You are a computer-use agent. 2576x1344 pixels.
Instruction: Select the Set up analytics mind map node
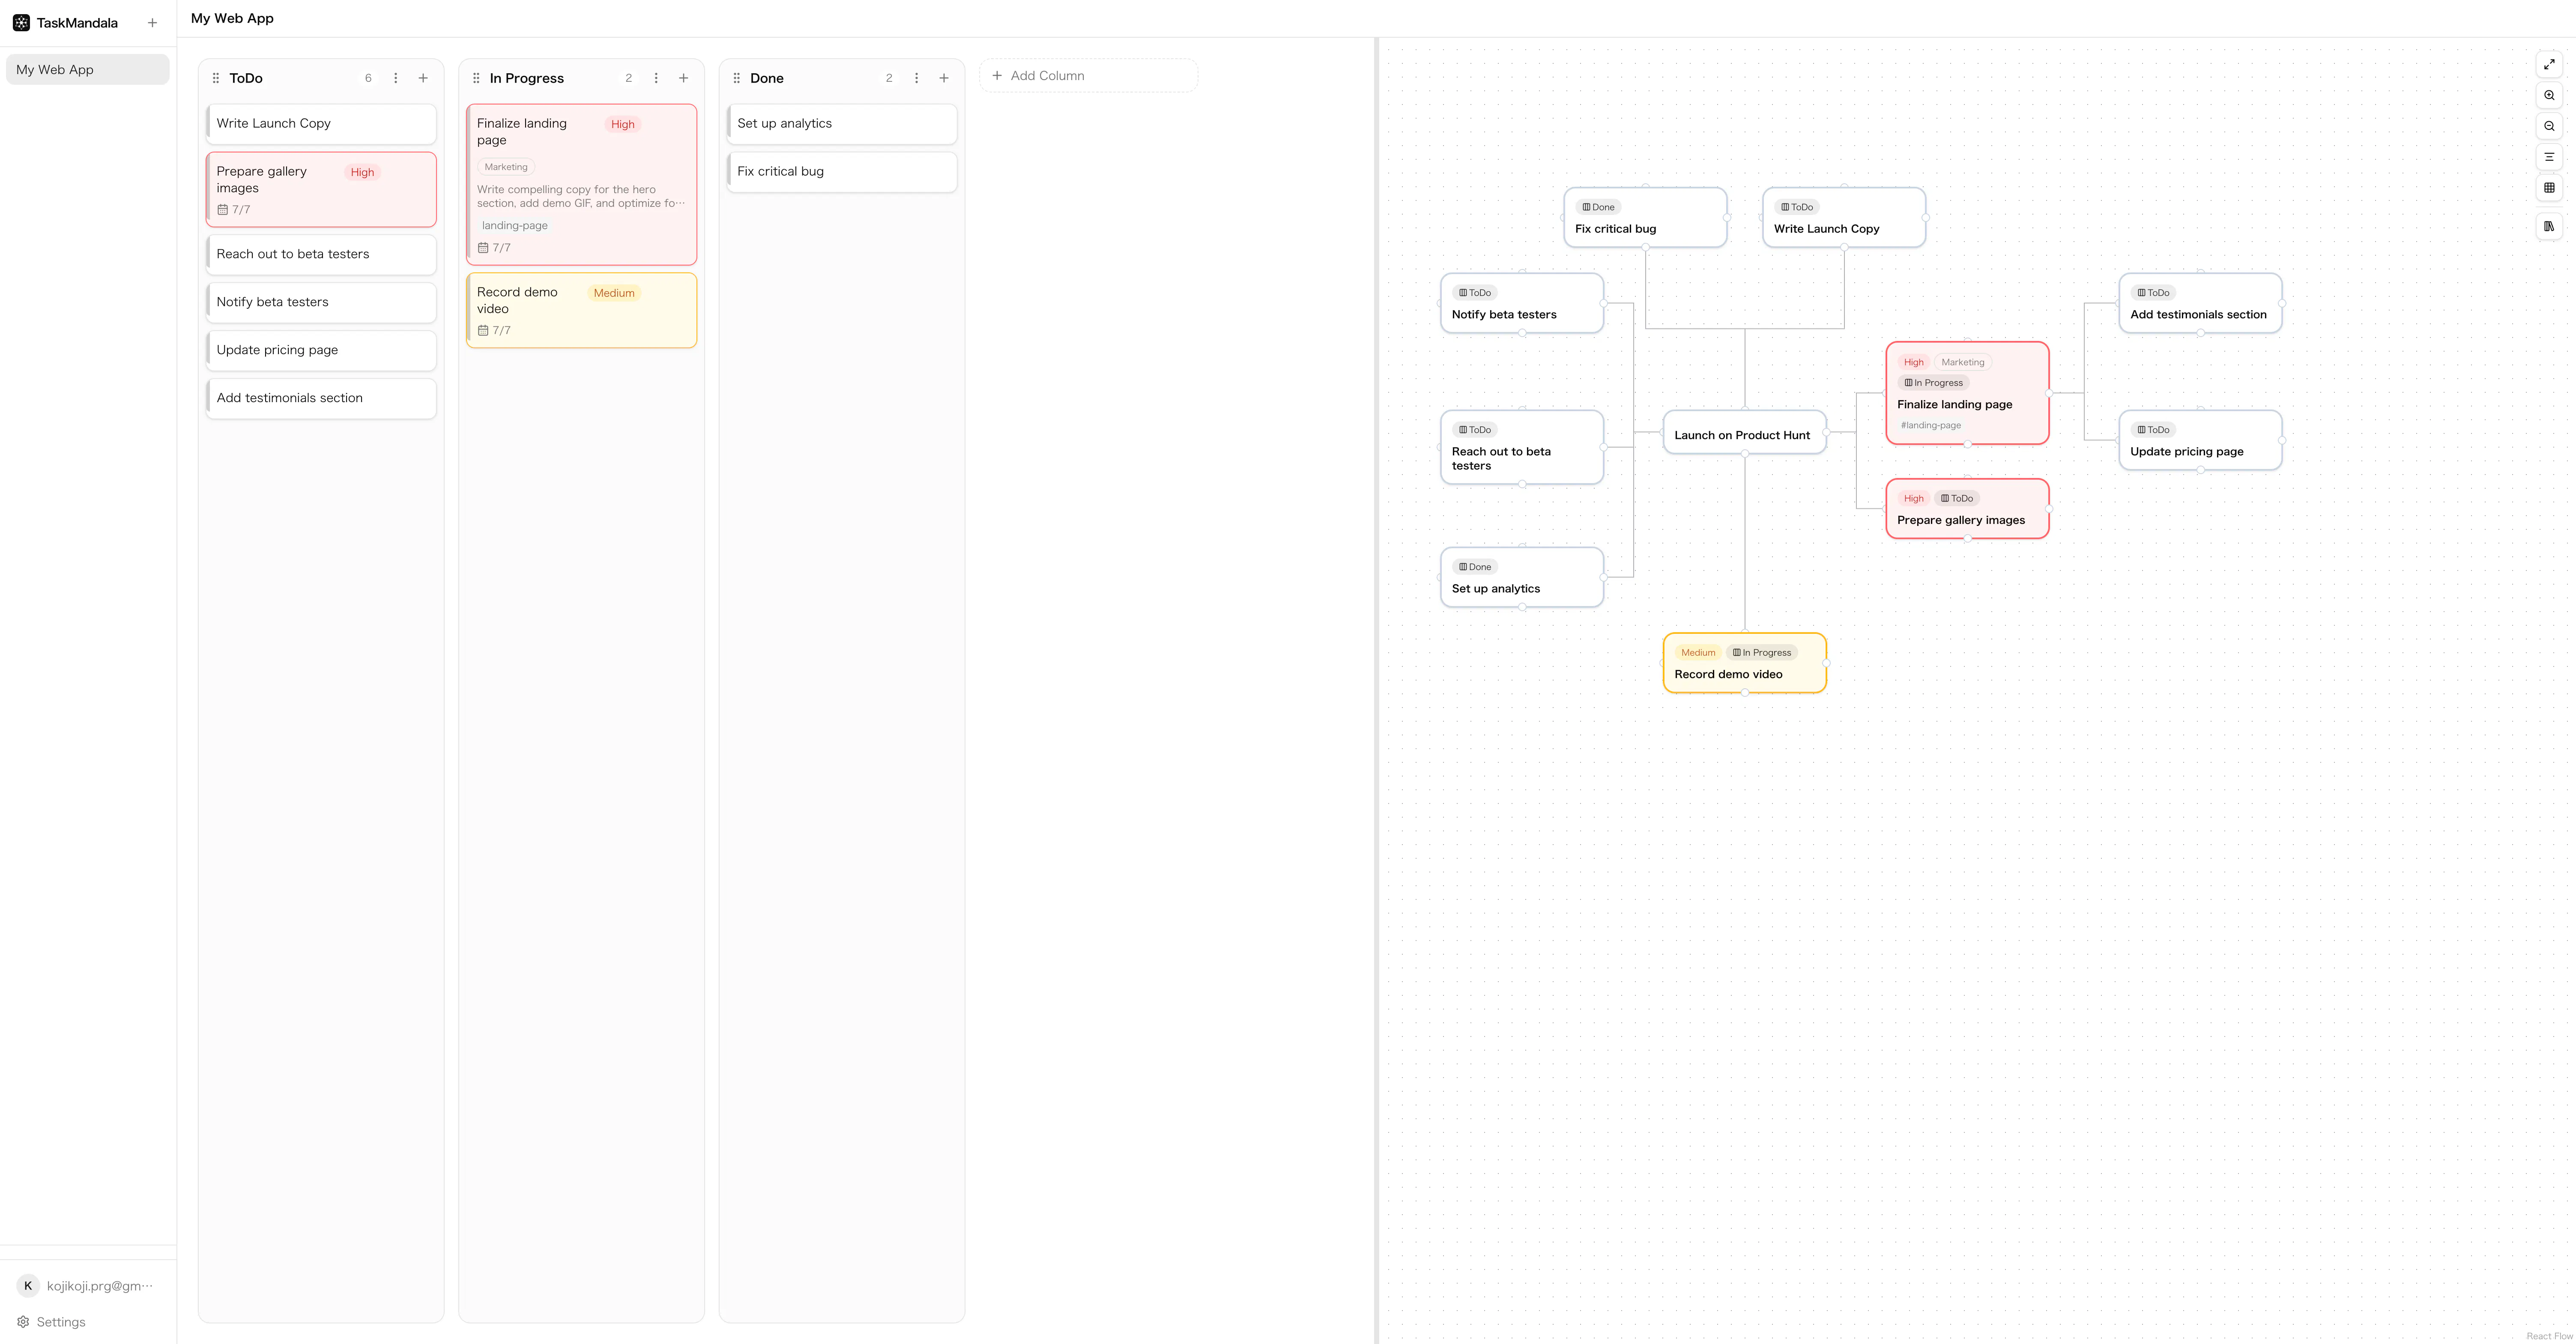coord(1522,577)
